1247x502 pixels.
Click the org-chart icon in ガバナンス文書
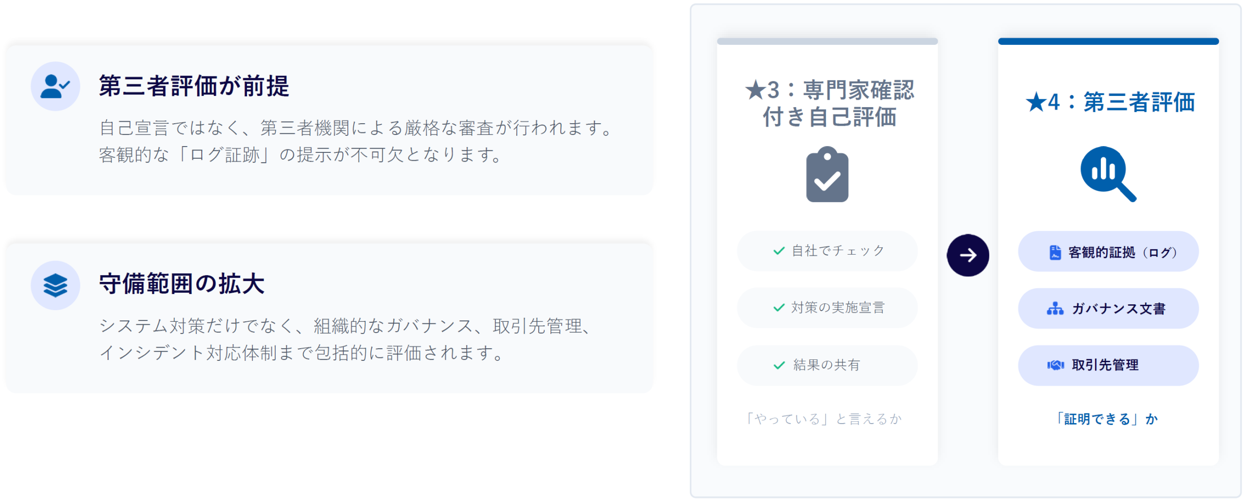pyautogui.click(x=1055, y=309)
